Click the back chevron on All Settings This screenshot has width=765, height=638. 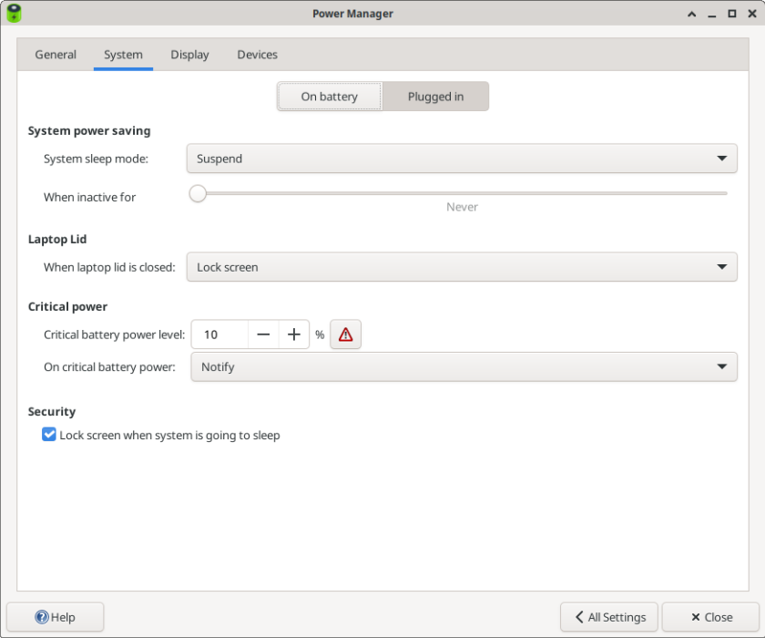tap(577, 617)
